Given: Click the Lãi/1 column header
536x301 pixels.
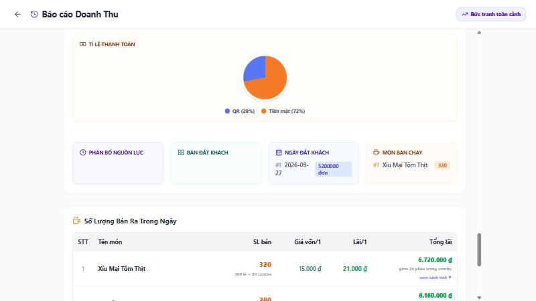Looking at the screenshot, I should tap(360, 242).
